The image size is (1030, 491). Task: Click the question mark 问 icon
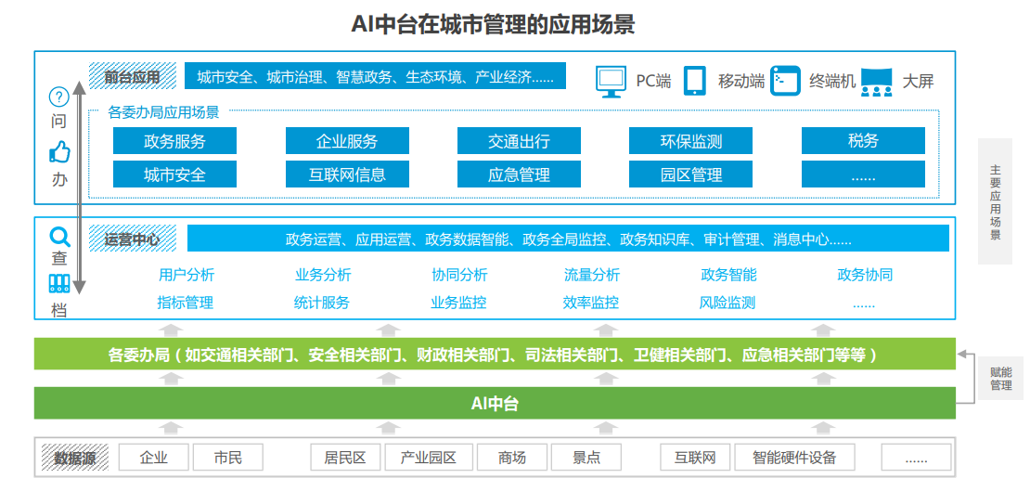click(58, 97)
